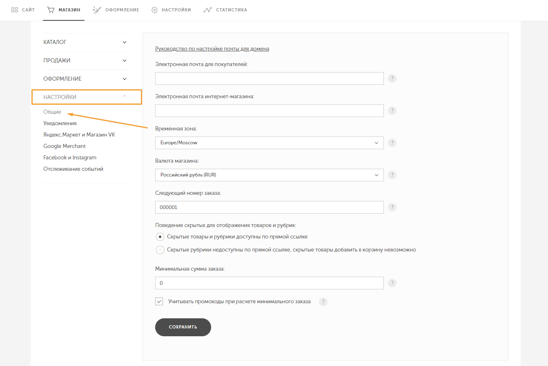Click the Сохранить button
548x366 pixels.
click(x=183, y=327)
